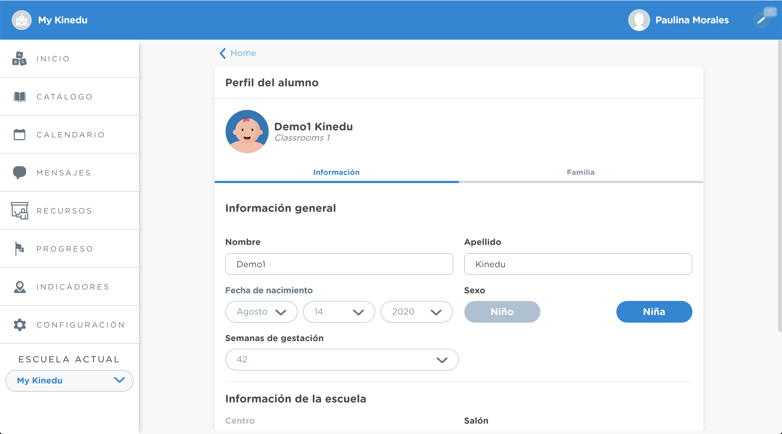Click the Paulina Morales user name
The width and height of the screenshot is (782, 434).
[x=692, y=20]
